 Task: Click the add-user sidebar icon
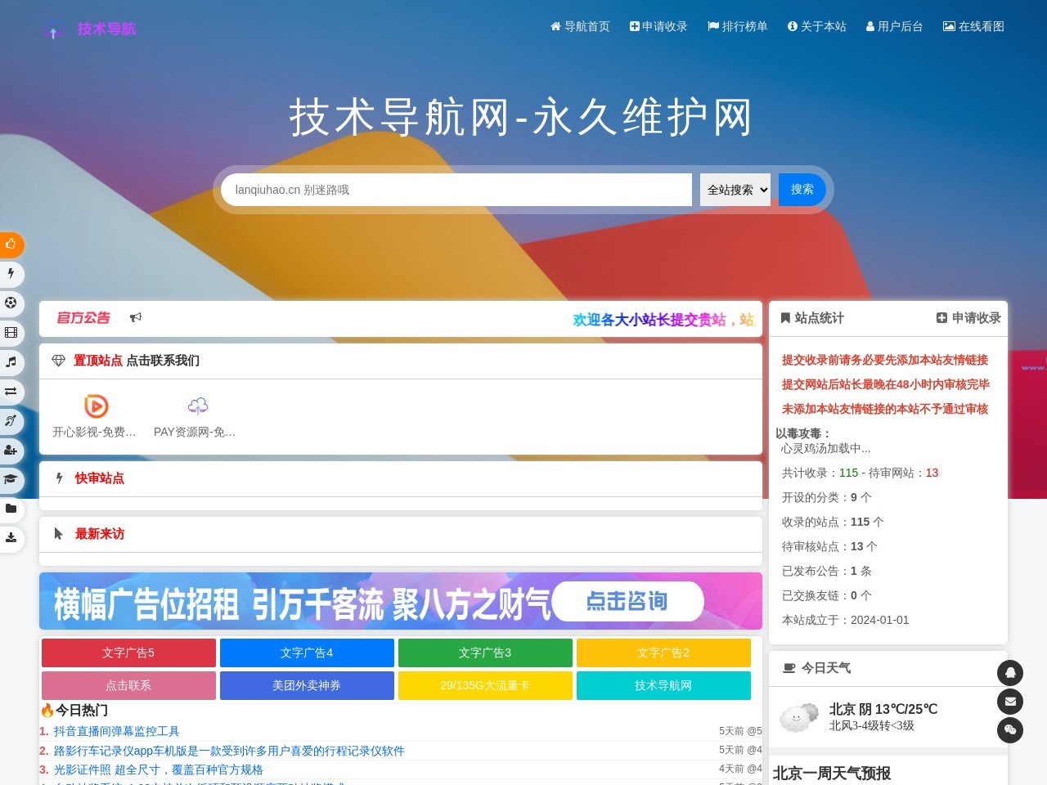pyautogui.click(x=11, y=450)
